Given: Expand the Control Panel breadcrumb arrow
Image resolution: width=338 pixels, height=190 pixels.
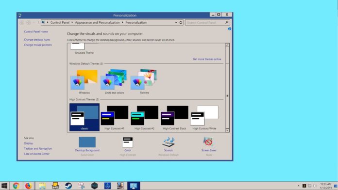Looking at the screenshot, I should 72,22.
